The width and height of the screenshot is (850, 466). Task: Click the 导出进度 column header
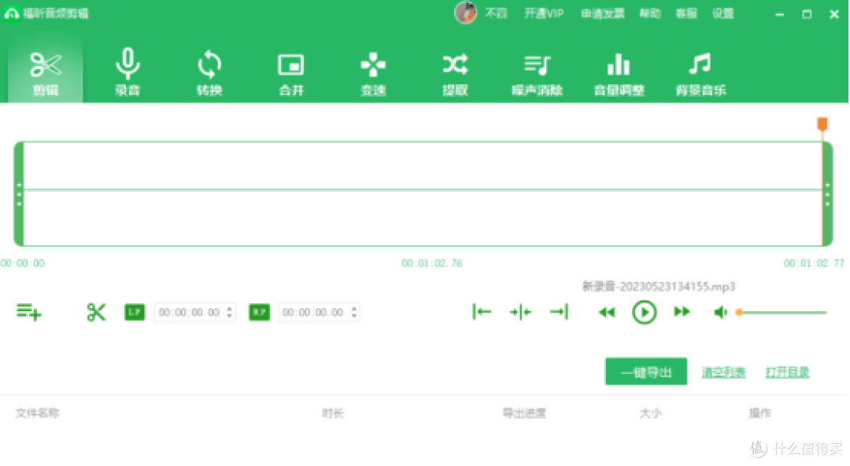(x=524, y=413)
